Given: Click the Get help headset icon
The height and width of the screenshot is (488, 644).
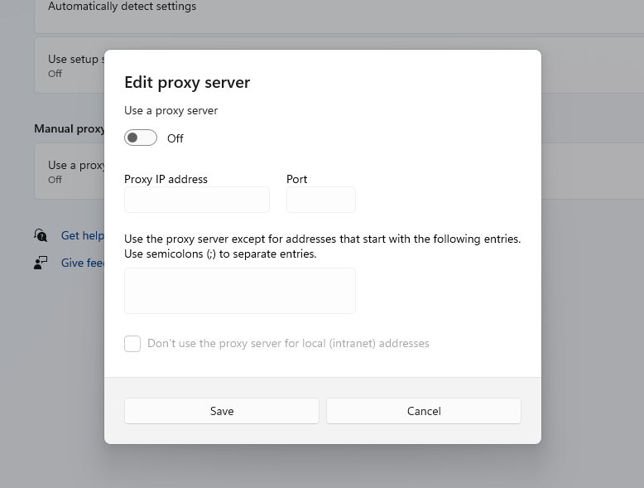Looking at the screenshot, I should [x=41, y=235].
